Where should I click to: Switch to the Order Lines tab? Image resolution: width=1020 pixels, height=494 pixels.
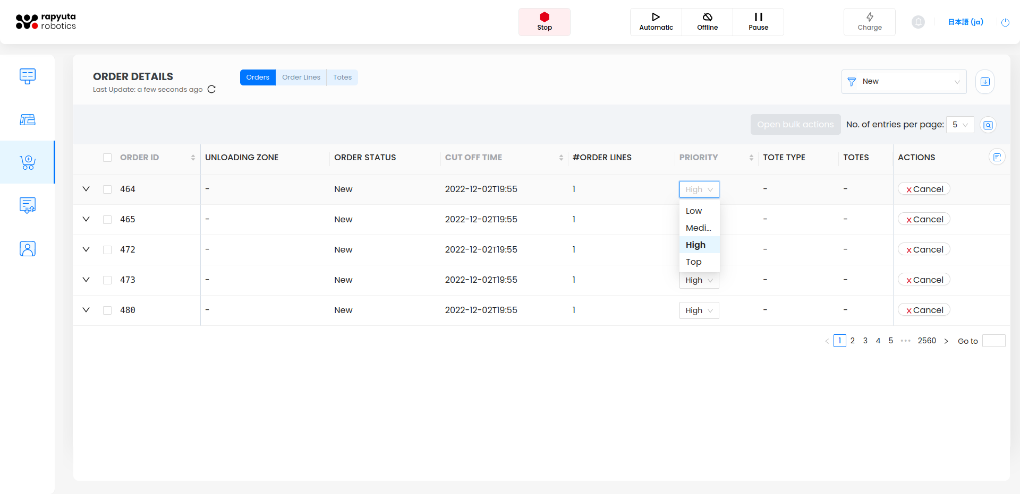[x=301, y=77]
